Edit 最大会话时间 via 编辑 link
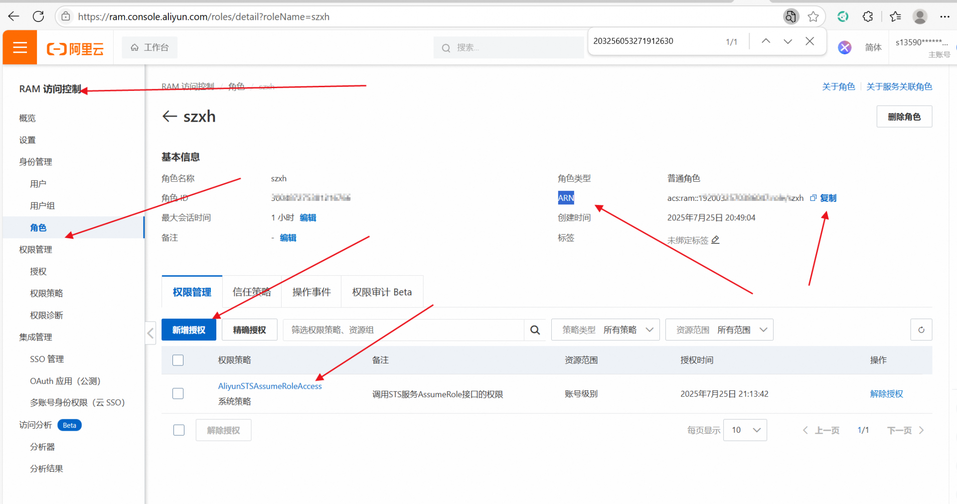Screen dimensions: 957x504 pyautogui.click(x=308, y=218)
